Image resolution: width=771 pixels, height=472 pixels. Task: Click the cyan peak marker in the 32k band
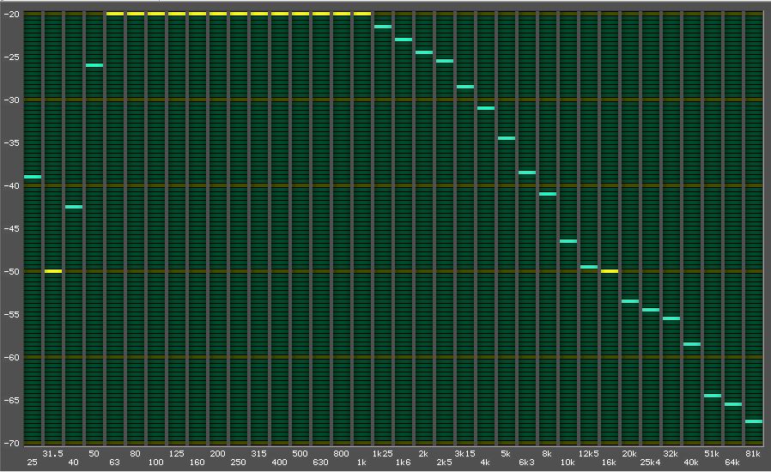[x=672, y=318]
